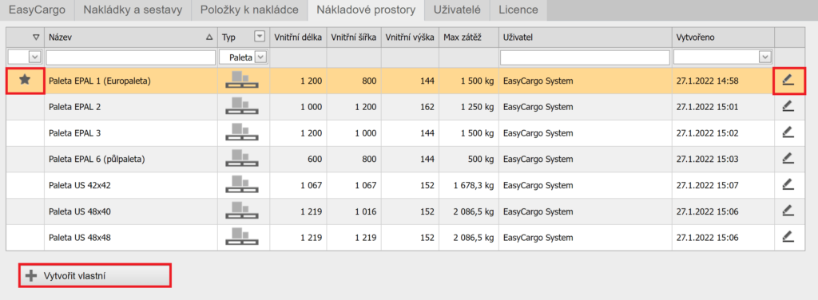The width and height of the screenshot is (818, 300).
Task: Click the empty favorite cell of Paleta US 48x48
Action: (x=25, y=237)
